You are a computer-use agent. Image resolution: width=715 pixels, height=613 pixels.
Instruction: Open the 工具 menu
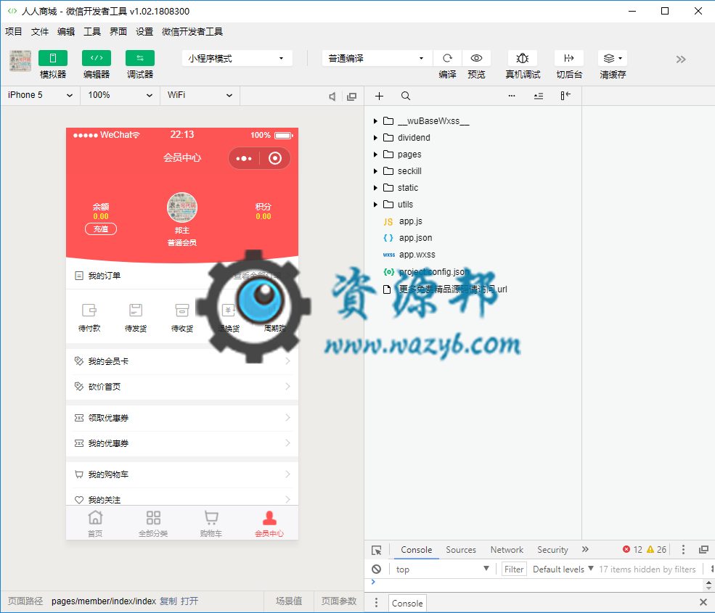[x=91, y=31]
